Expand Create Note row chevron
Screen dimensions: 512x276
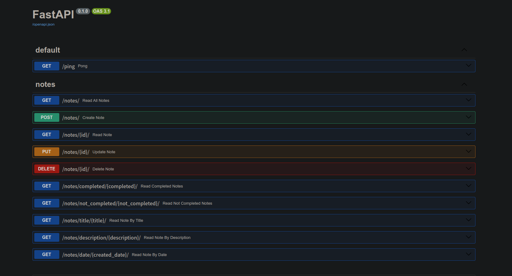pos(469,117)
